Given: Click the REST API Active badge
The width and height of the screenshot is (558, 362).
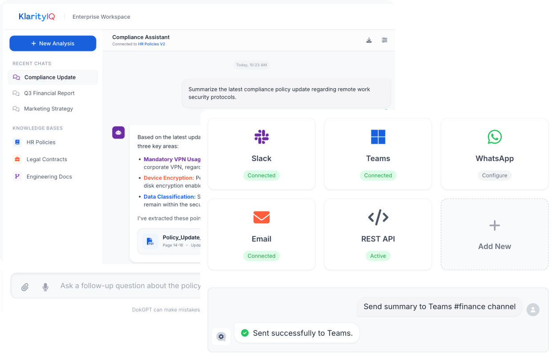Looking at the screenshot, I should [x=378, y=256].
